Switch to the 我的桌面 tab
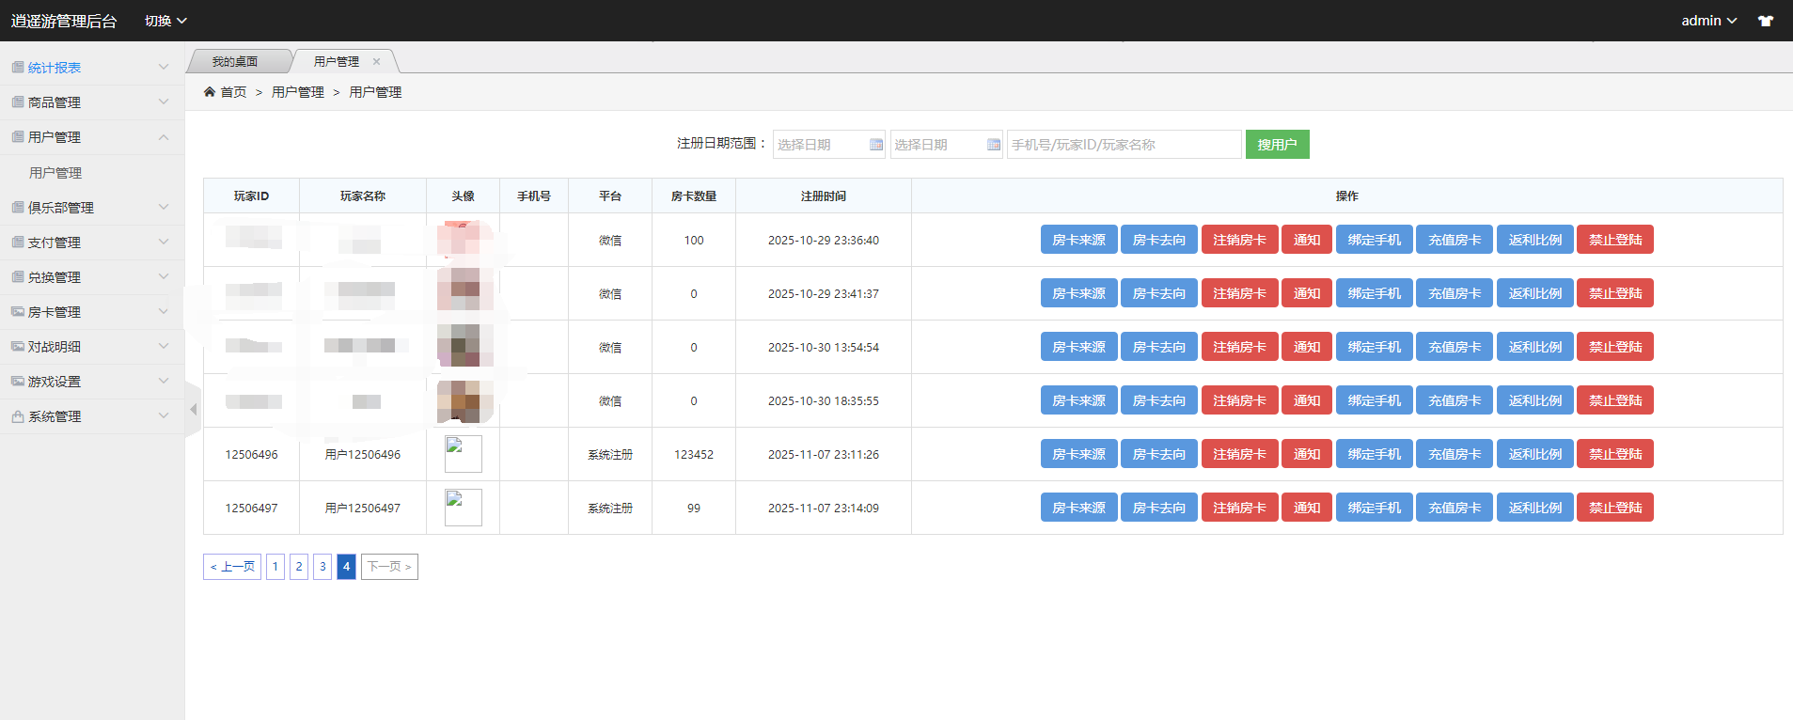The height and width of the screenshot is (720, 1793). pyautogui.click(x=235, y=62)
